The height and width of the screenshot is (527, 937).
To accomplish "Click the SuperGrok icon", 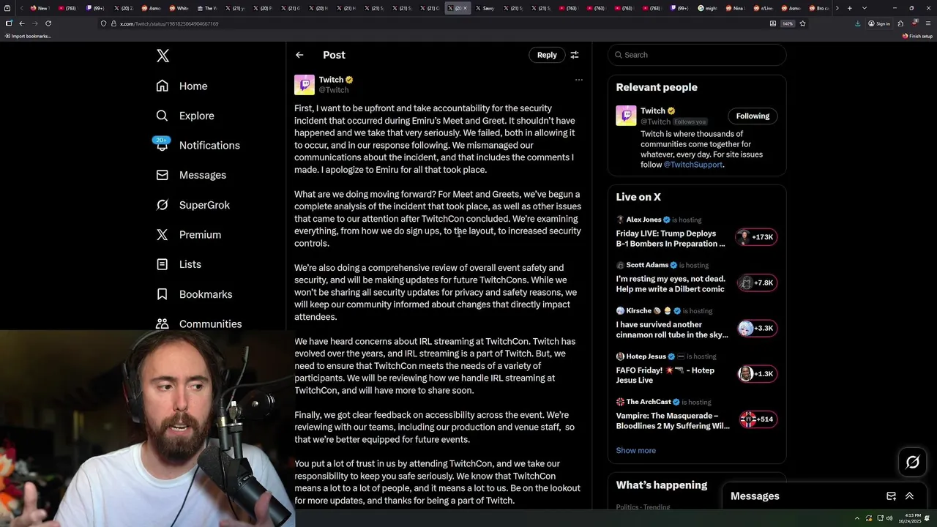I will pyautogui.click(x=162, y=205).
